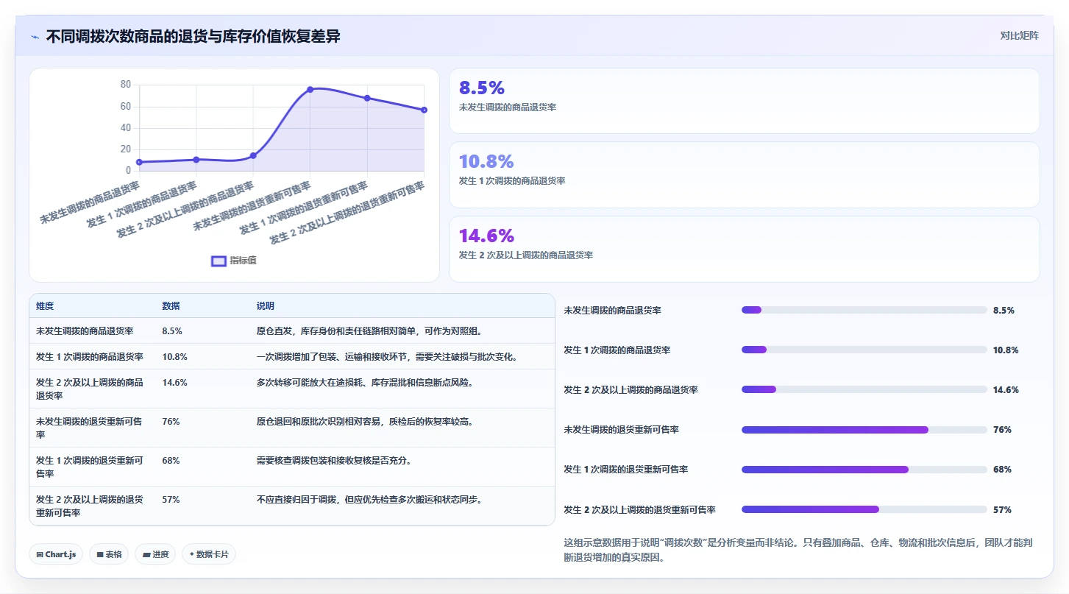
Task: Click the 数据卡片 chip
Action: coord(209,554)
